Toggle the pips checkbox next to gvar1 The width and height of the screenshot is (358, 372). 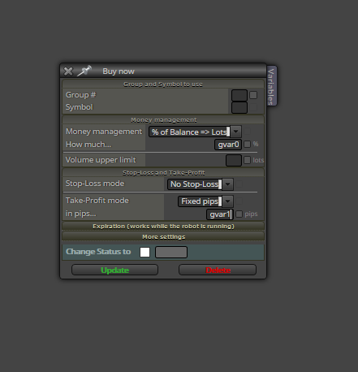point(239,214)
